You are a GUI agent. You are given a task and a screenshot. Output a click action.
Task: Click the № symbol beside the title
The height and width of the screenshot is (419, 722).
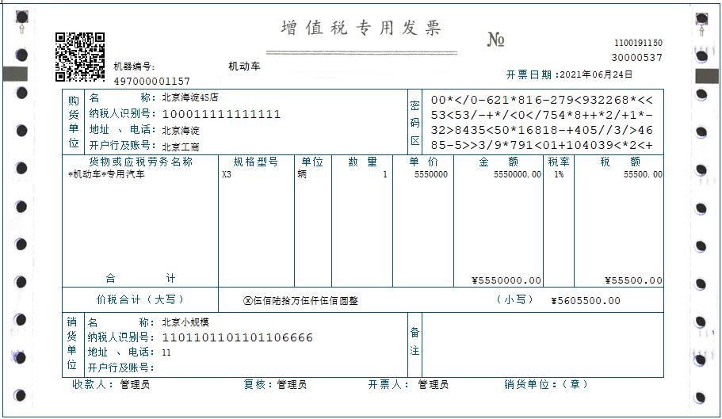496,40
